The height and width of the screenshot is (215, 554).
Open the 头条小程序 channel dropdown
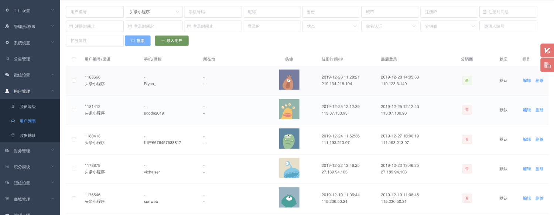(154, 12)
